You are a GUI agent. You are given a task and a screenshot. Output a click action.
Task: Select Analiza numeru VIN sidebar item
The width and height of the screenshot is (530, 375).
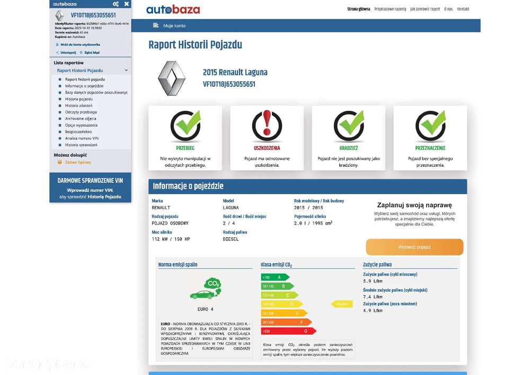(x=82, y=138)
